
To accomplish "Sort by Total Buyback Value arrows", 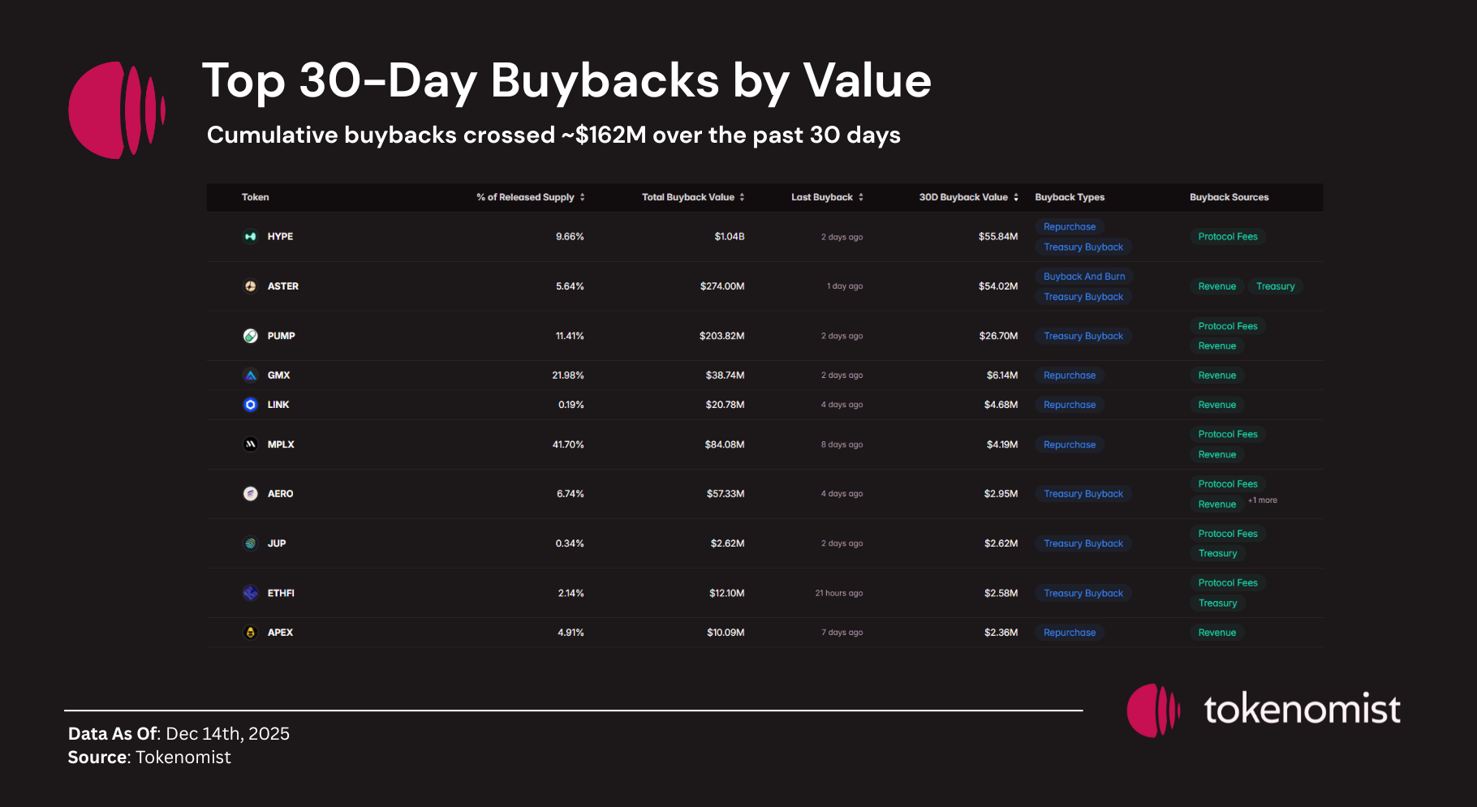I will (743, 197).
